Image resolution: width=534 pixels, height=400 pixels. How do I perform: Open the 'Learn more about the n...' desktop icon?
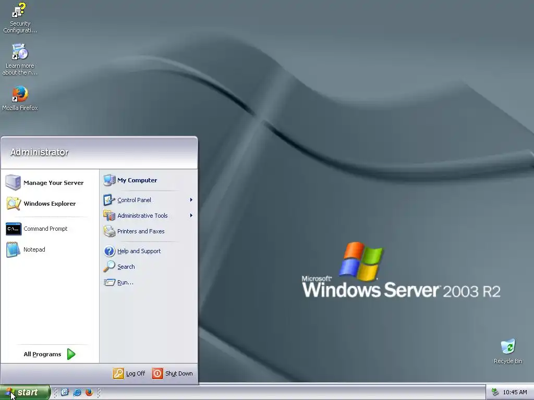pyautogui.click(x=20, y=59)
